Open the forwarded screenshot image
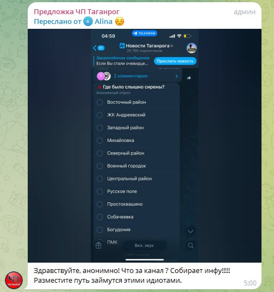The height and width of the screenshot is (292, 274). tap(145, 146)
